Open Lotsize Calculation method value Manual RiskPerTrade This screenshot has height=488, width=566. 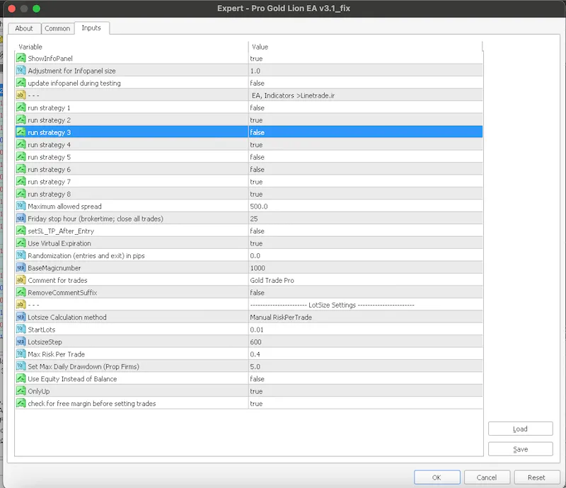point(365,317)
